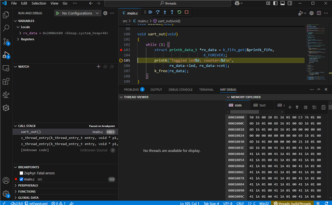Screen dimensions: 332x205
Task: Open the Extensions view
Action: coord(6,82)
